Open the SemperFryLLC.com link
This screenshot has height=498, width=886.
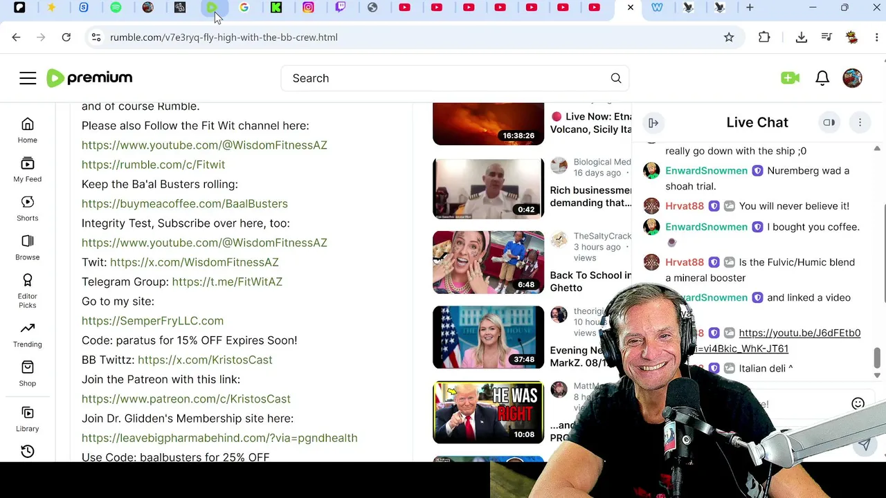(x=152, y=321)
